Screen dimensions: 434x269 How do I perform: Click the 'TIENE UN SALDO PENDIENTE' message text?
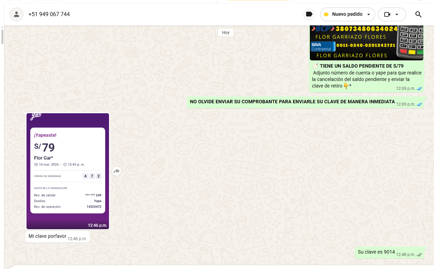point(361,66)
